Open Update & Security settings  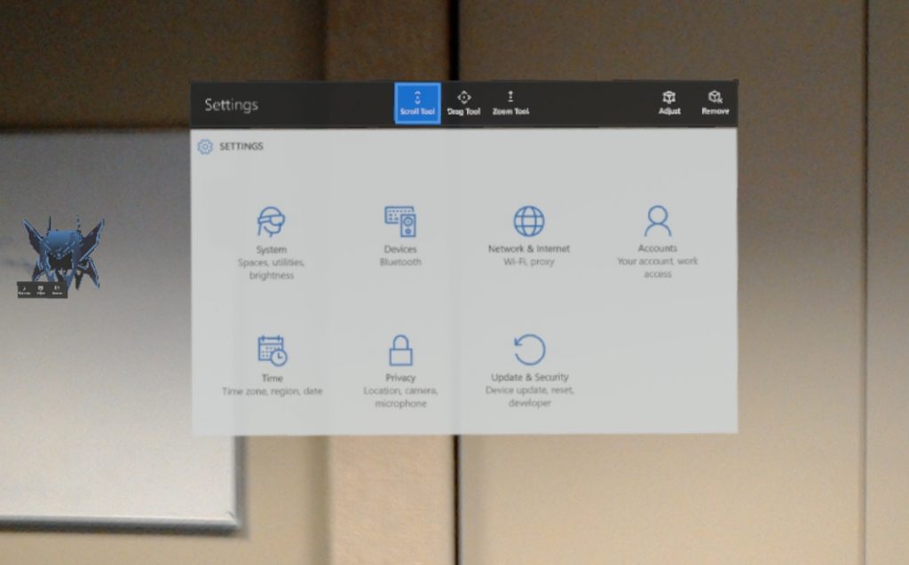coord(529,371)
